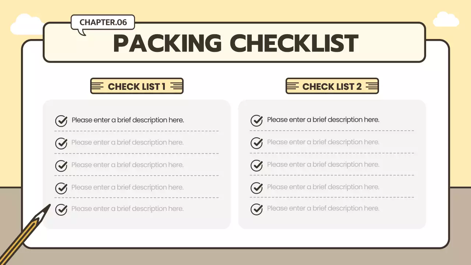This screenshot has height=265, width=471.
Task: Toggle the last checkmark in Check List 2
Action: coord(256,209)
